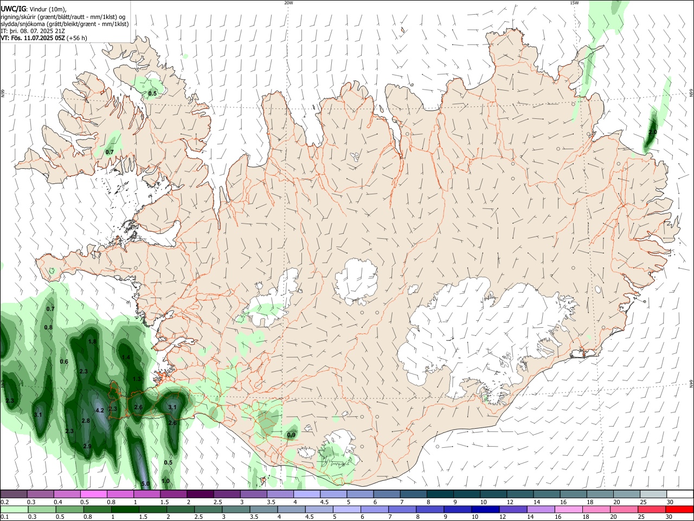Click the 4.2 precipitation value on the map
694x521 pixels.
point(99,410)
